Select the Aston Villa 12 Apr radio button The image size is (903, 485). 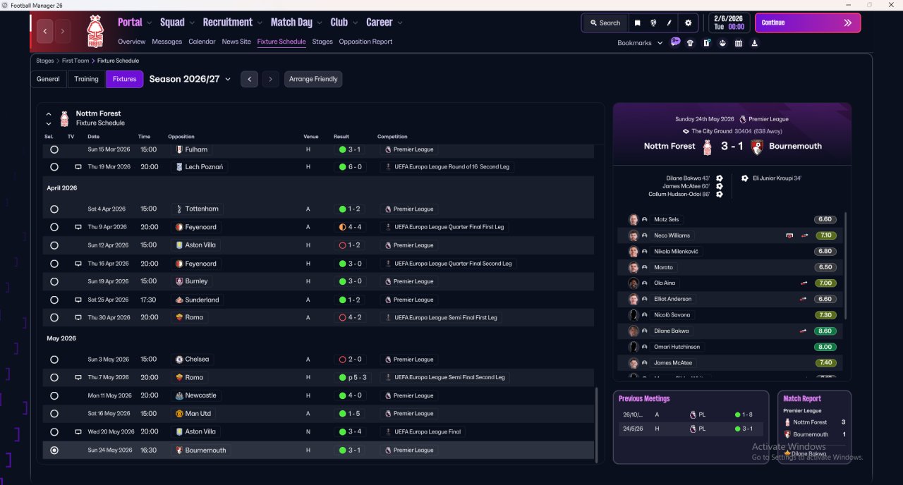tap(54, 245)
